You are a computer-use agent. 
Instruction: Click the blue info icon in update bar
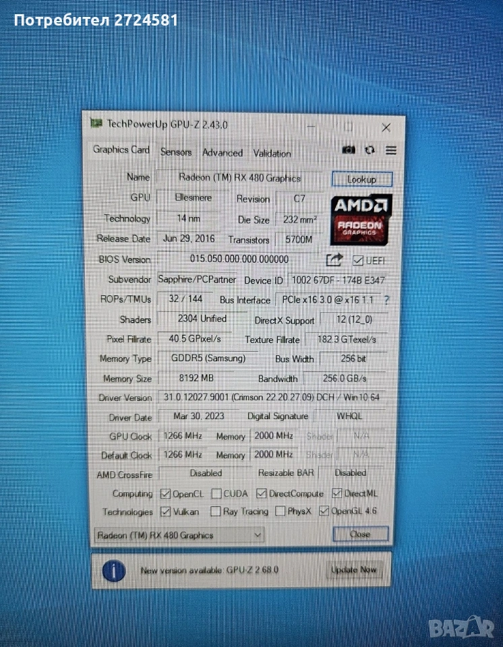click(114, 570)
